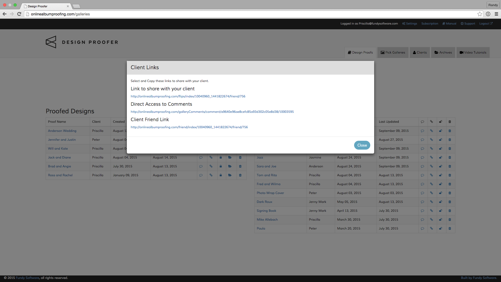
Task: Click link icon for Jack and Diane
Action: (211, 157)
